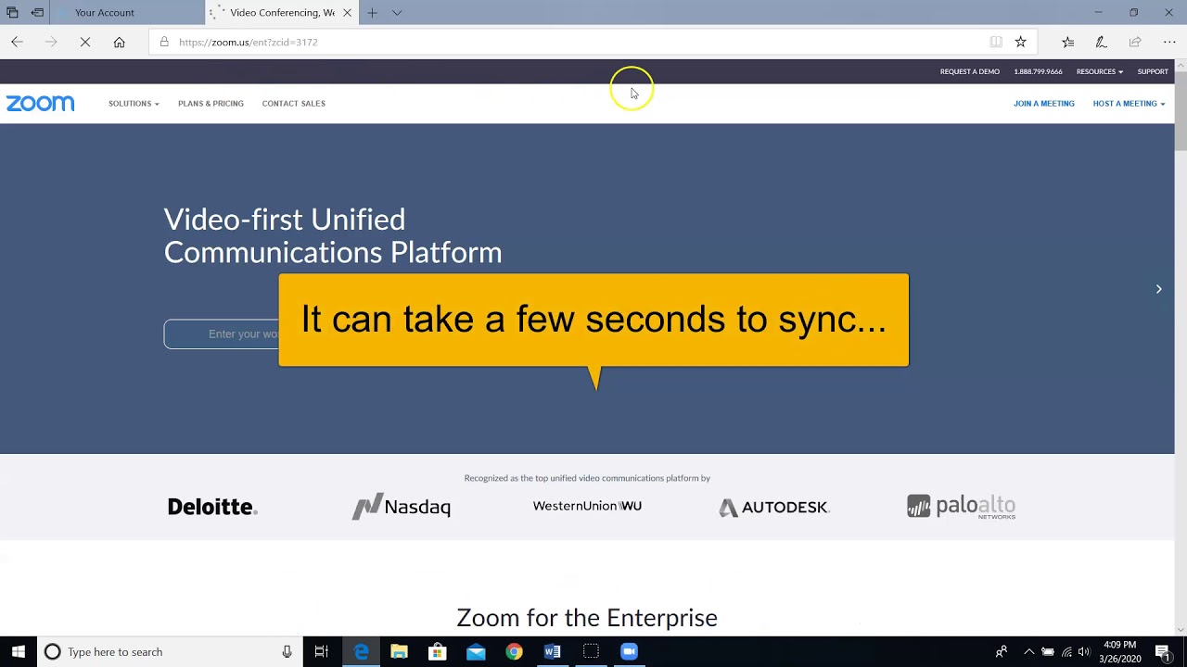Screen dimensions: 1187x667
Task: Open the taskbar clock and date
Action: pyautogui.click(x=1120, y=652)
